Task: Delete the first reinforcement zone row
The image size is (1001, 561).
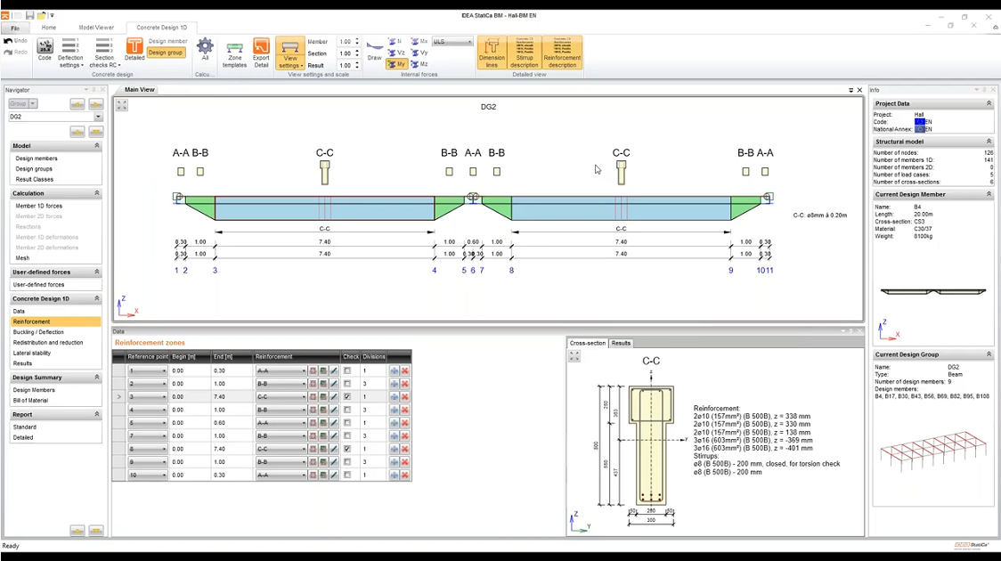Action: pos(404,370)
